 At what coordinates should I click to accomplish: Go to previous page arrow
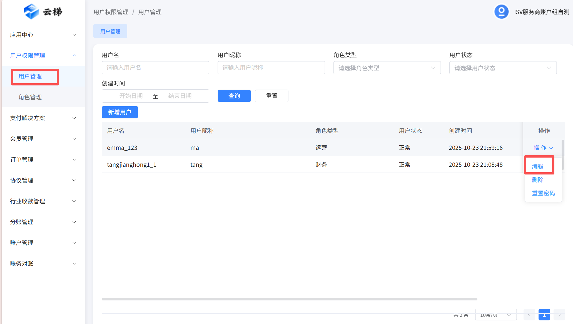click(529, 315)
